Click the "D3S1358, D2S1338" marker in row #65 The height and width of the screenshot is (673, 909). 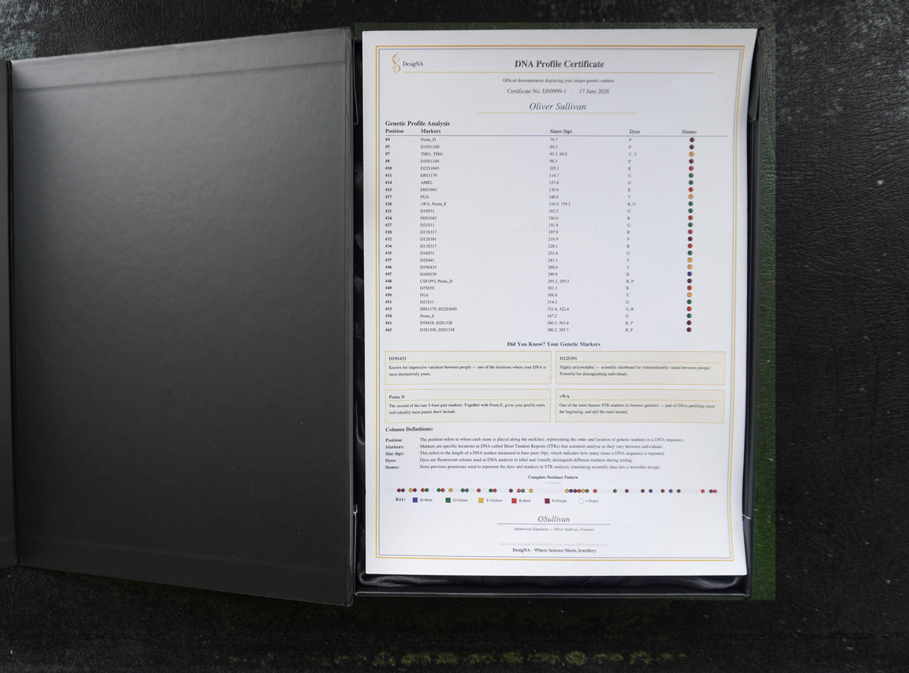click(x=438, y=330)
